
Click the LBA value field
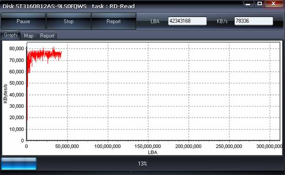click(187, 21)
